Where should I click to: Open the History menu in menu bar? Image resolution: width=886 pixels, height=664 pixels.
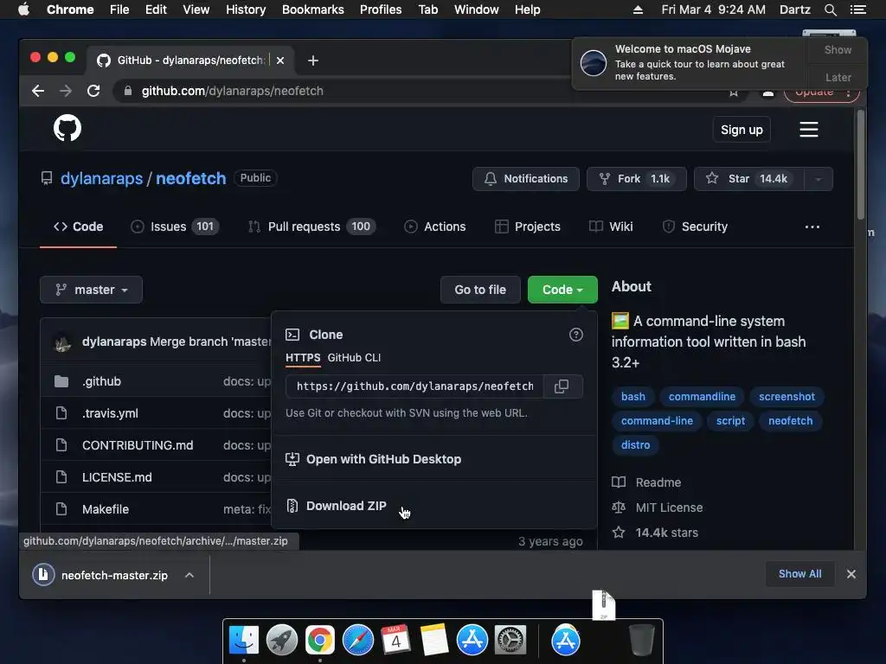click(x=246, y=10)
